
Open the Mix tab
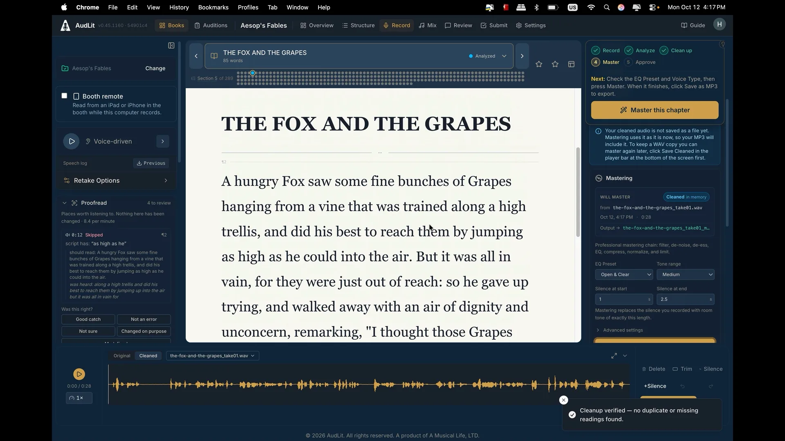pyautogui.click(x=428, y=25)
